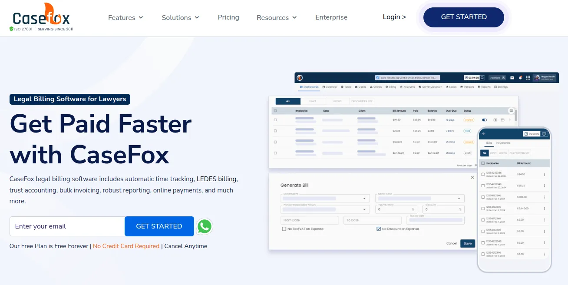568x285 pixels.
Task: Click the From Date field
Action: 310,220
